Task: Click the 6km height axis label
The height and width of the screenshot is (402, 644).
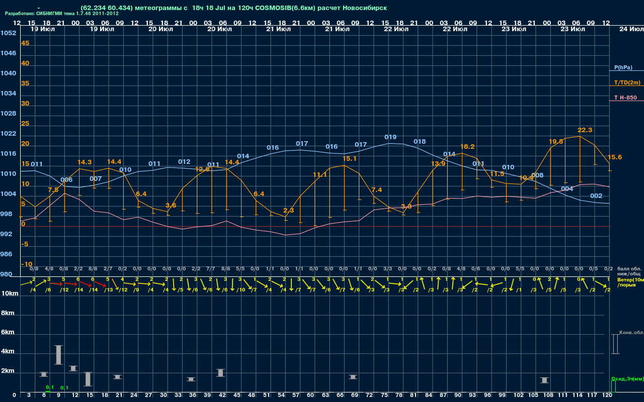Action: tap(8, 333)
